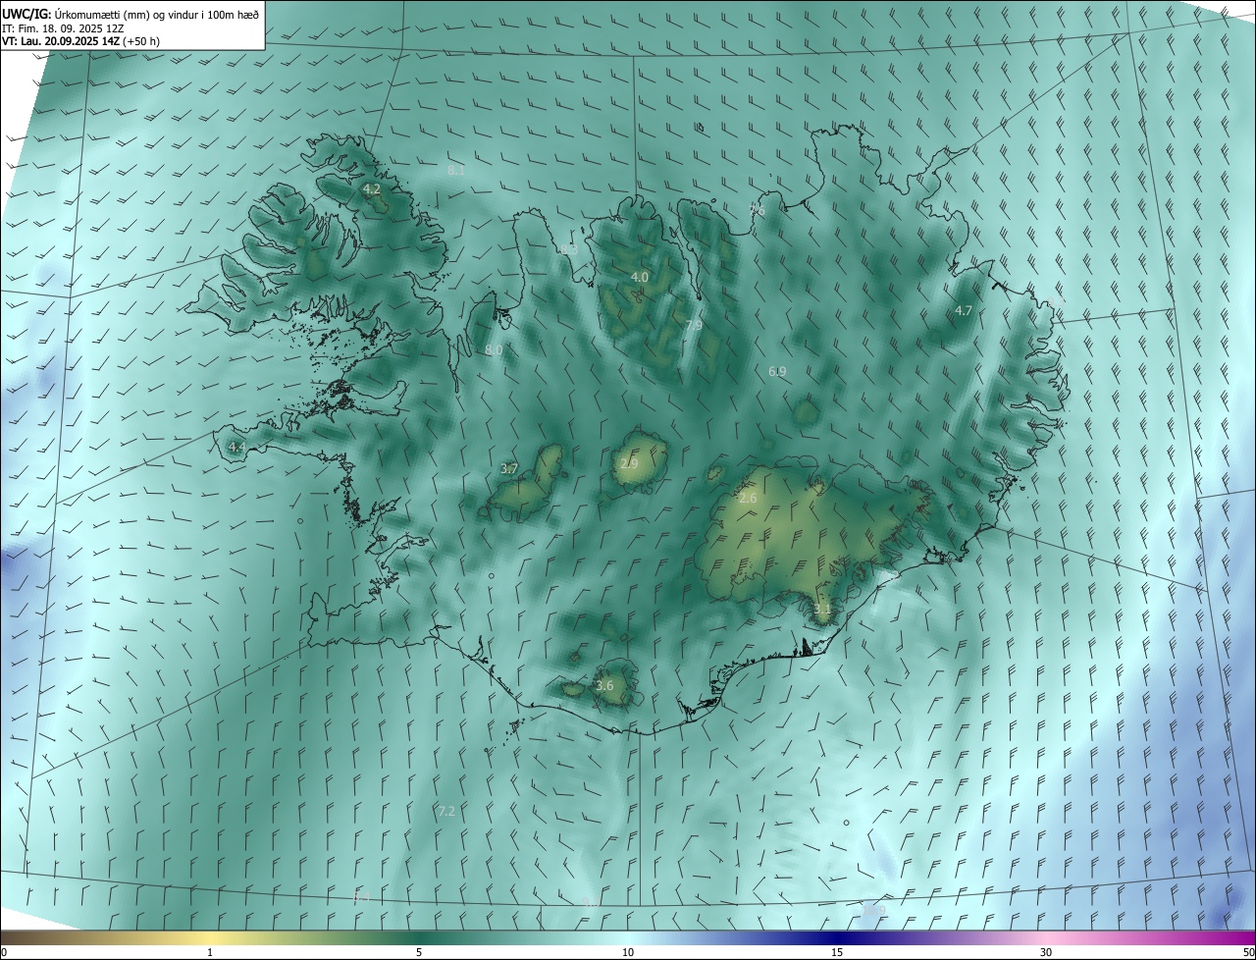Click the 'VT: Lau. 20.09.2025 14Z (+50 h)' line

(x=81, y=41)
